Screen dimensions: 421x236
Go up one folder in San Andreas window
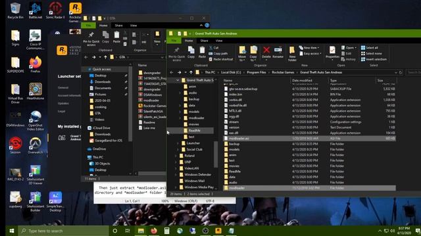191,72
